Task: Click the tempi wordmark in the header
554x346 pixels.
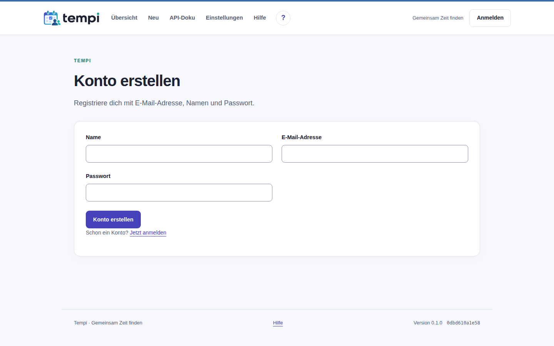Action: point(81,18)
